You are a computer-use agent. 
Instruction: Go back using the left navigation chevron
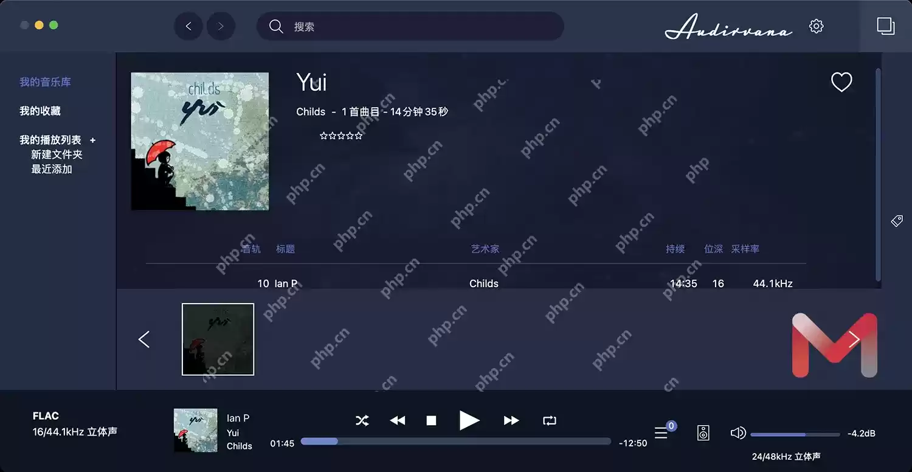click(x=188, y=26)
